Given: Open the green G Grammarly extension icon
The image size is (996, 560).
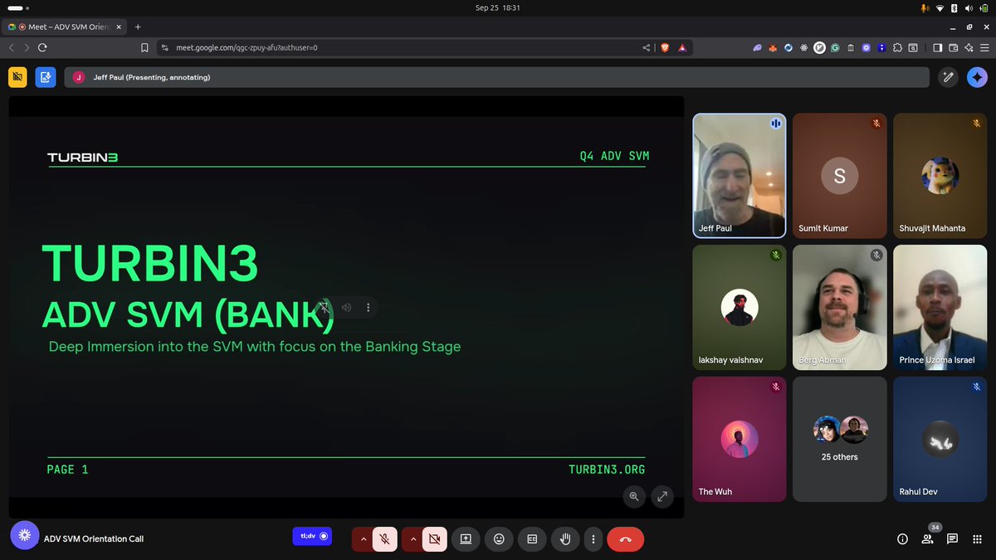Looking at the screenshot, I should 835,47.
